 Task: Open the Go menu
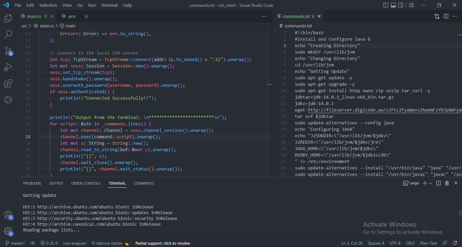[x=80, y=5]
